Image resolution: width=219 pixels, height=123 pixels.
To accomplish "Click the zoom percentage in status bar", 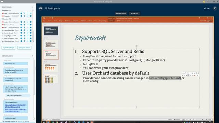I will 209,120.
